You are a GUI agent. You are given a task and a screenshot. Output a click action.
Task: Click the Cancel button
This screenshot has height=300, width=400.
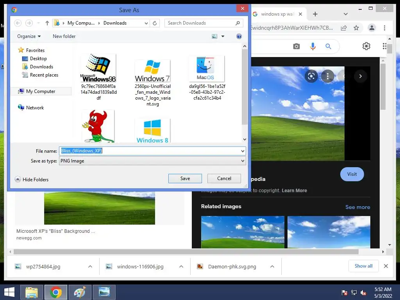coord(224,179)
